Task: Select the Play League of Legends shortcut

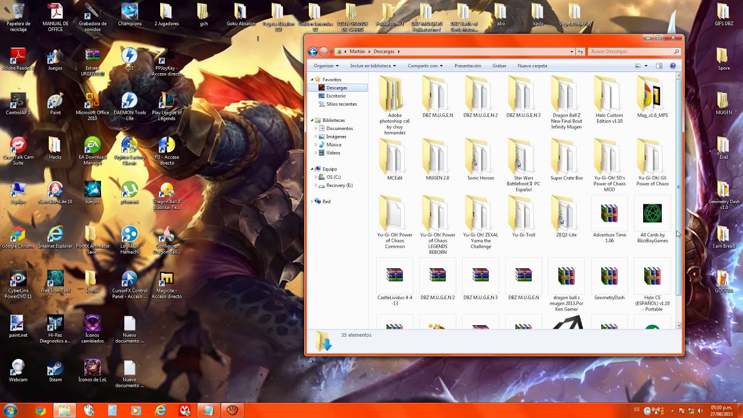Action: pos(167,106)
